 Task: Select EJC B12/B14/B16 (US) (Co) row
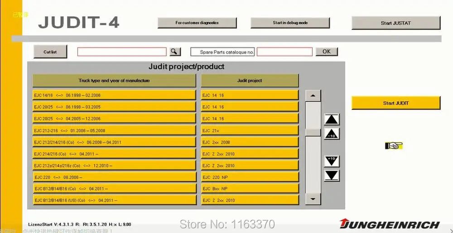point(115,200)
